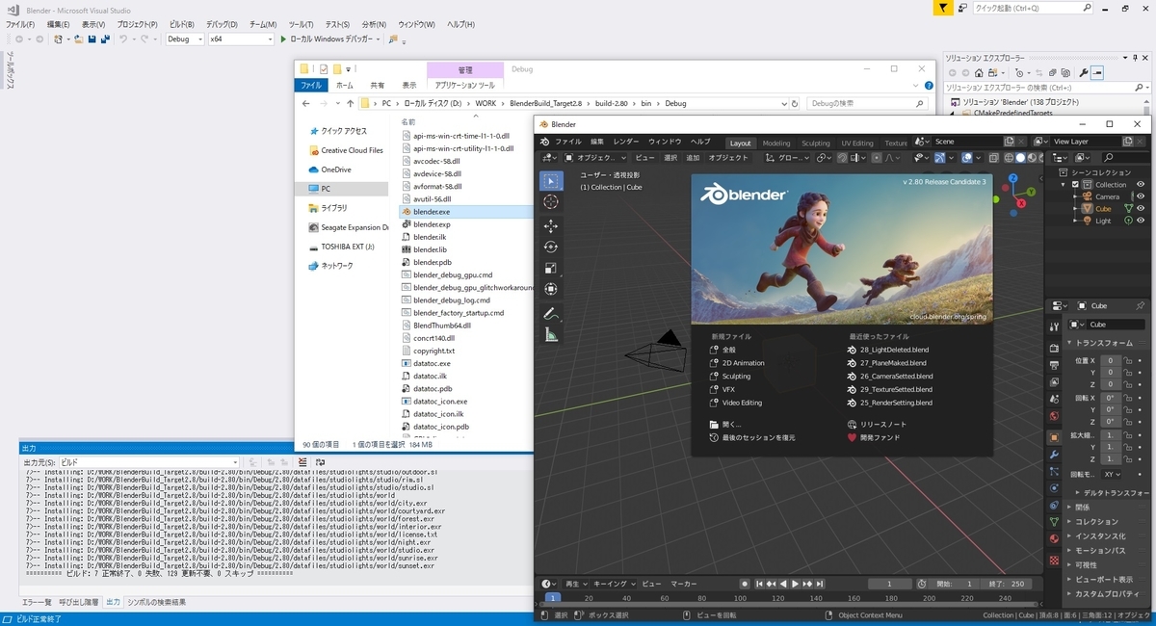Image resolution: width=1156 pixels, height=626 pixels.
Task: Pin the Cube properties panel
Action: (1141, 305)
